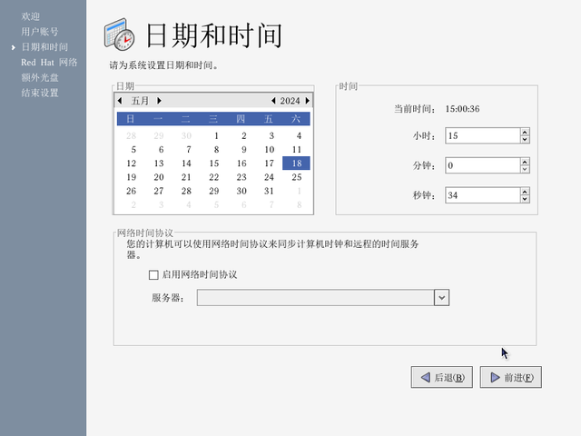Decrease the 分钟 minute value with down arrow

[525, 169]
